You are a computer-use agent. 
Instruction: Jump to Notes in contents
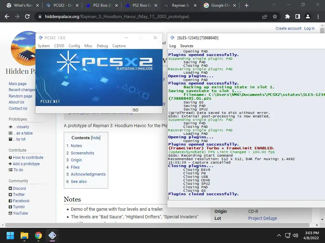tap(76, 146)
